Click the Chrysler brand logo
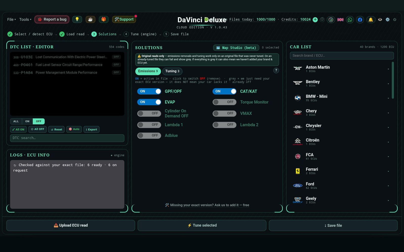The image size is (404, 252). click(x=298, y=127)
